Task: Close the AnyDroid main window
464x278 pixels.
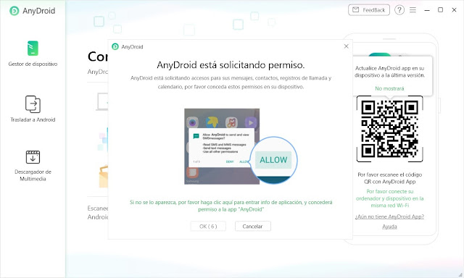Action: [x=455, y=10]
